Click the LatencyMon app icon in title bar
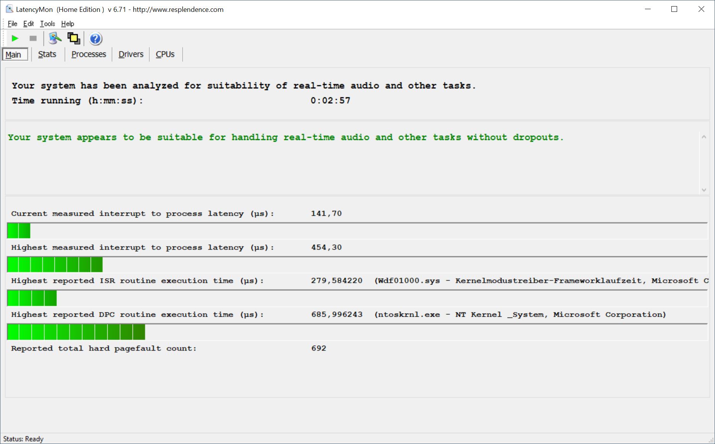The height and width of the screenshot is (444, 715). click(9, 9)
